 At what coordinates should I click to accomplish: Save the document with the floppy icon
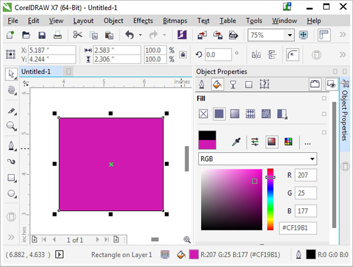(x=42, y=35)
